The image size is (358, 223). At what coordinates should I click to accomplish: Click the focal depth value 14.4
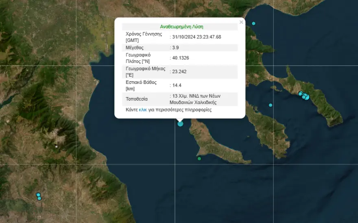[177, 85]
